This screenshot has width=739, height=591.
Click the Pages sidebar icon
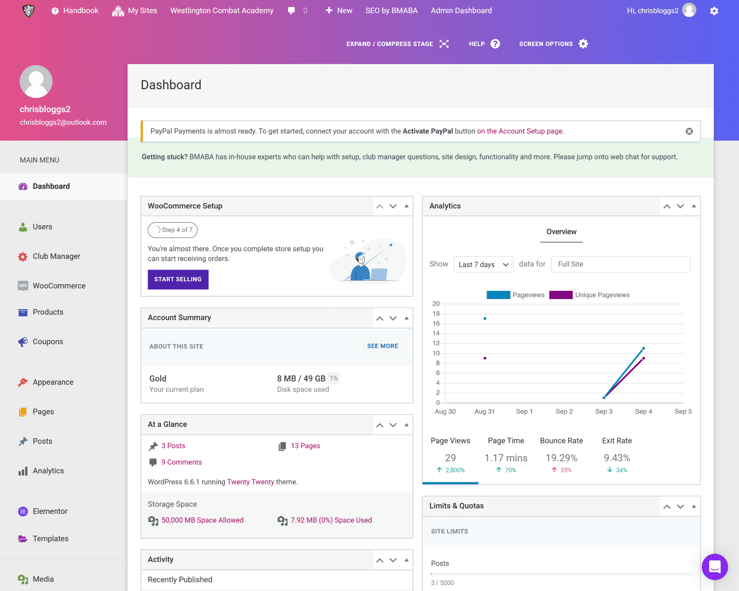23,412
